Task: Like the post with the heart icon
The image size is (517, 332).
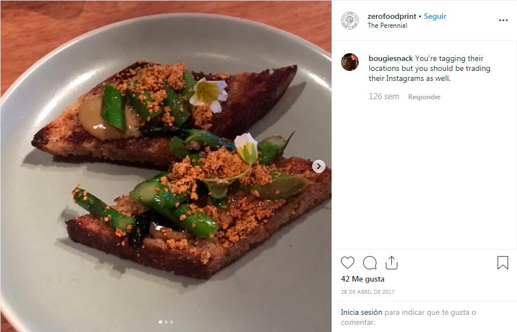Action: [x=348, y=263]
